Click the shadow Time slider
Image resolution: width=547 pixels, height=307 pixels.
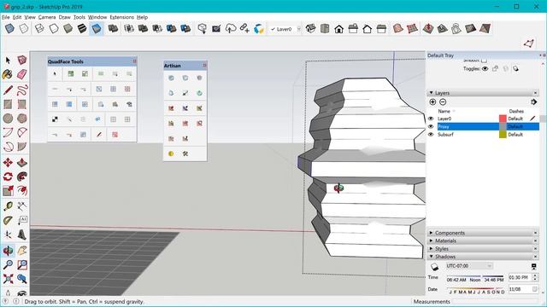pos(475,276)
